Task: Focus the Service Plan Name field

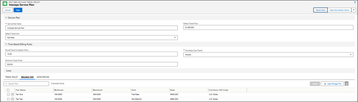Action: pos(91,28)
